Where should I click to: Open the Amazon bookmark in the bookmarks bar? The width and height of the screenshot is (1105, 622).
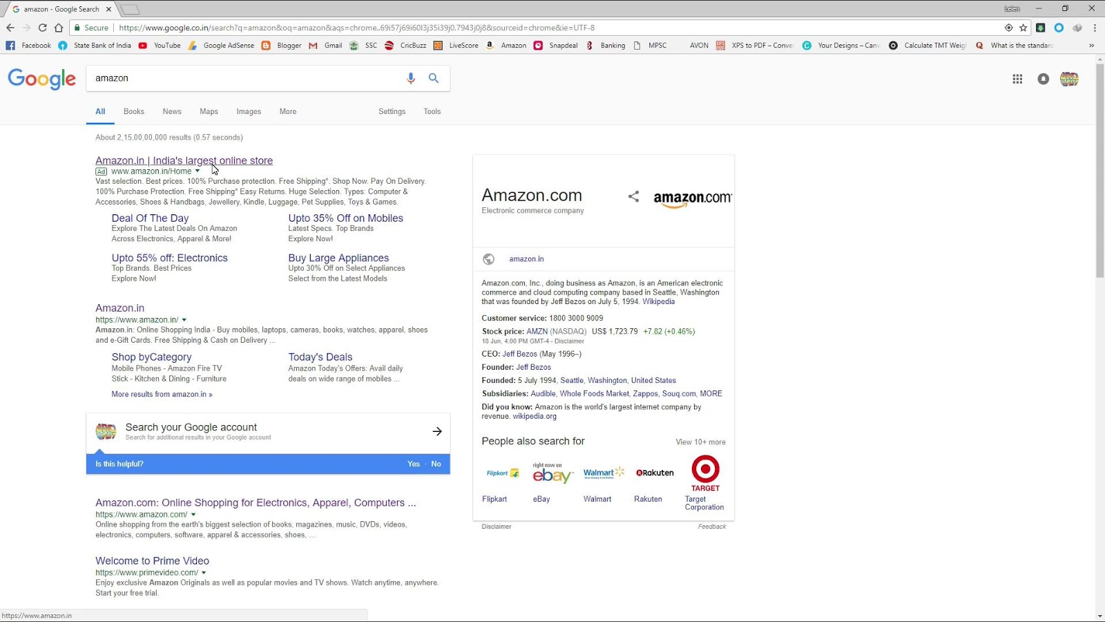pyautogui.click(x=506, y=46)
